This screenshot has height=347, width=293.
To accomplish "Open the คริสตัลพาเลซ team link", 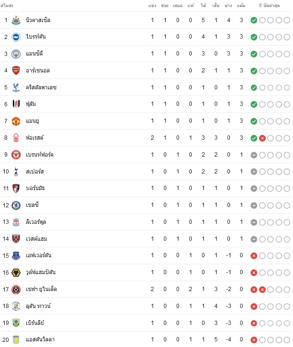I will click(x=41, y=87).
